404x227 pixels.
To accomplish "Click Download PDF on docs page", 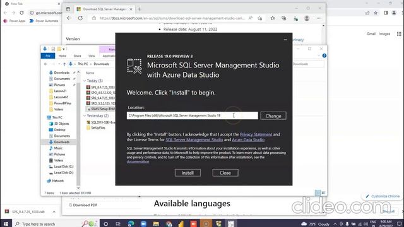I will click(83, 205).
